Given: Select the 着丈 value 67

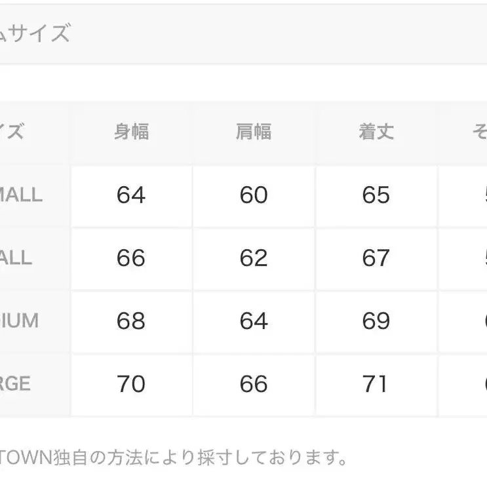Looking at the screenshot, I should [x=376, y=258].
